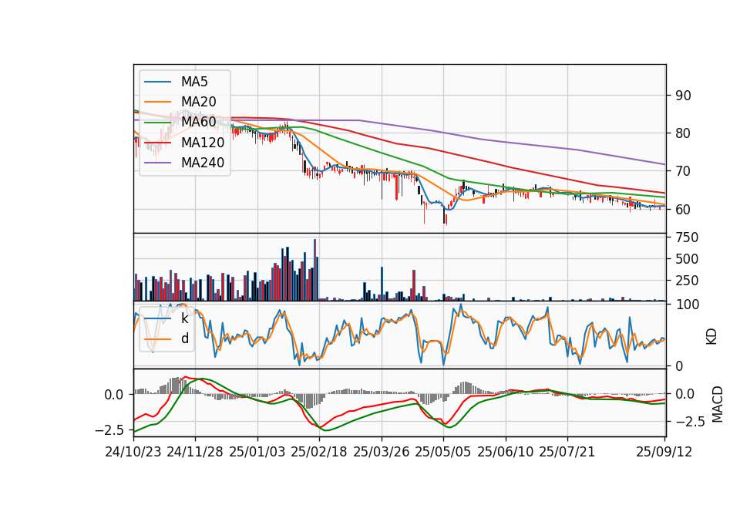Click the 25/09/12 date label
740x532 pixels.
(x=664, y=452)
